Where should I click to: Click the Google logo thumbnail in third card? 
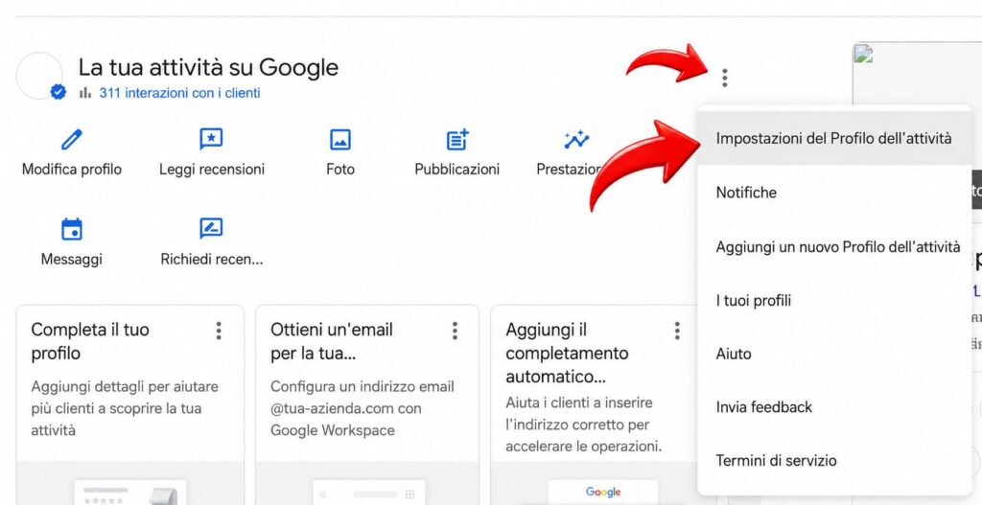[x=603, y=493]
